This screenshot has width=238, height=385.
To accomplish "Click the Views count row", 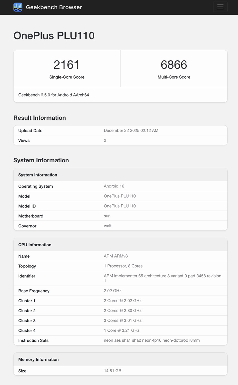I will coord(120,140).
